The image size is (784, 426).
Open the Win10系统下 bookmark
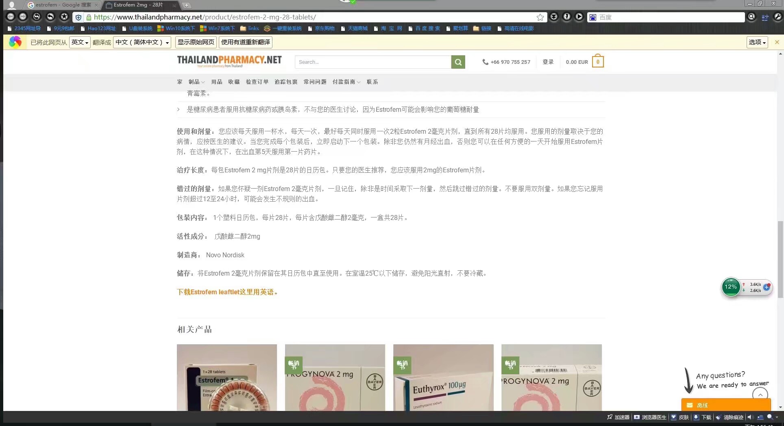click(176, 28)
